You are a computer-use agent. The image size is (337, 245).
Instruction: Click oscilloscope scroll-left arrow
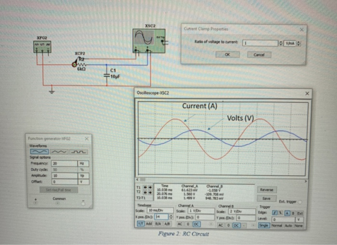[x=138, y=180]
